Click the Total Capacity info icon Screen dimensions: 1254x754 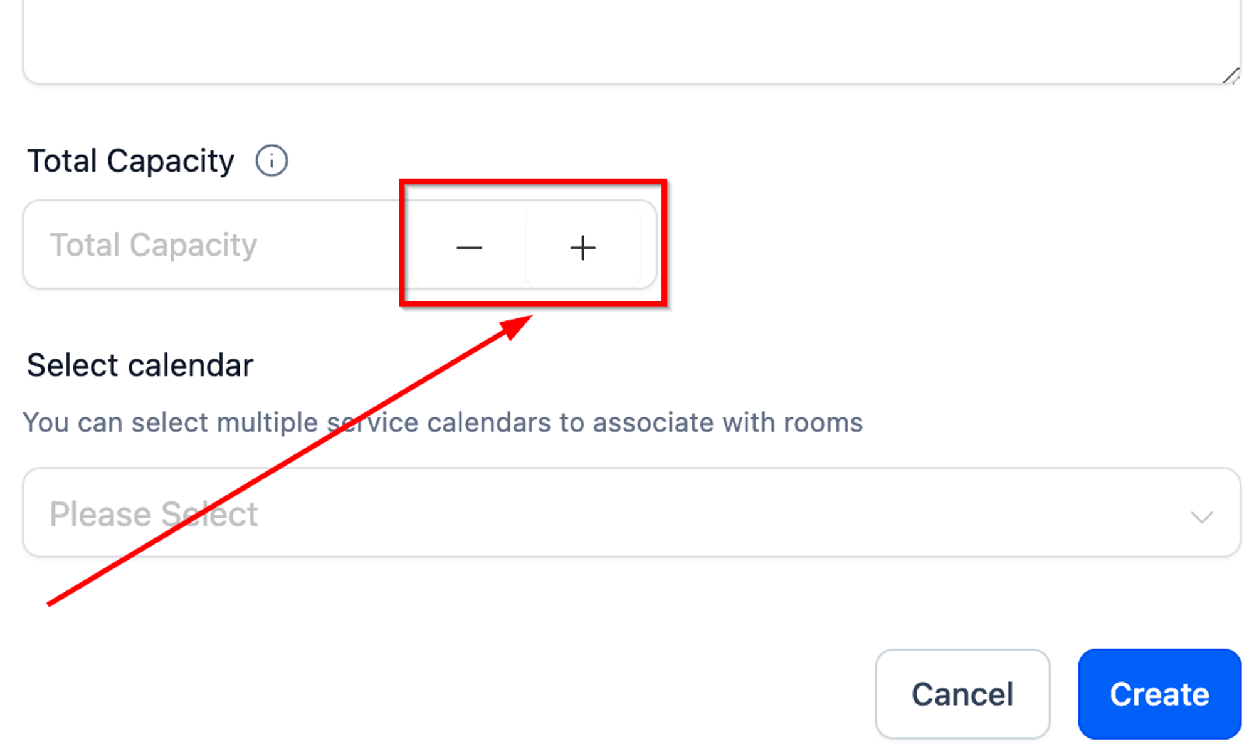[271, 161]
